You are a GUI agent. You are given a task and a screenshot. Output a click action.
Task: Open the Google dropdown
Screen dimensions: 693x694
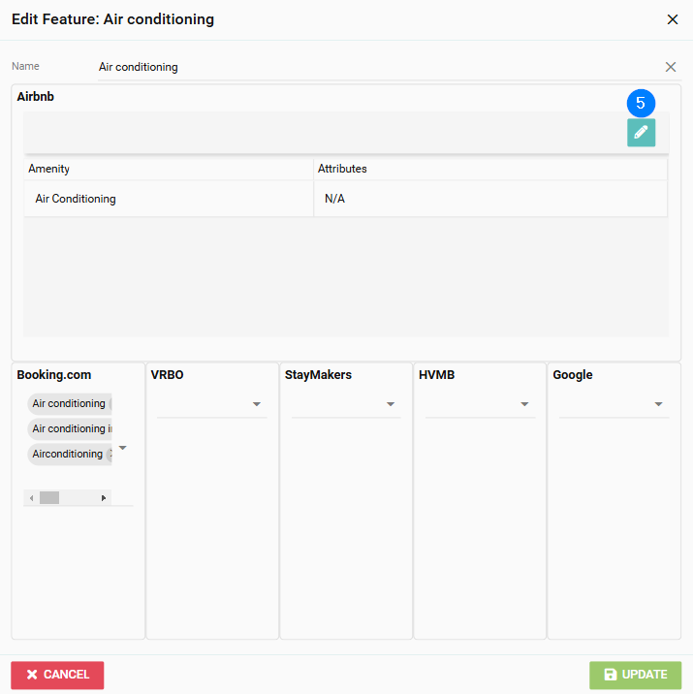(x=658, y=404)
